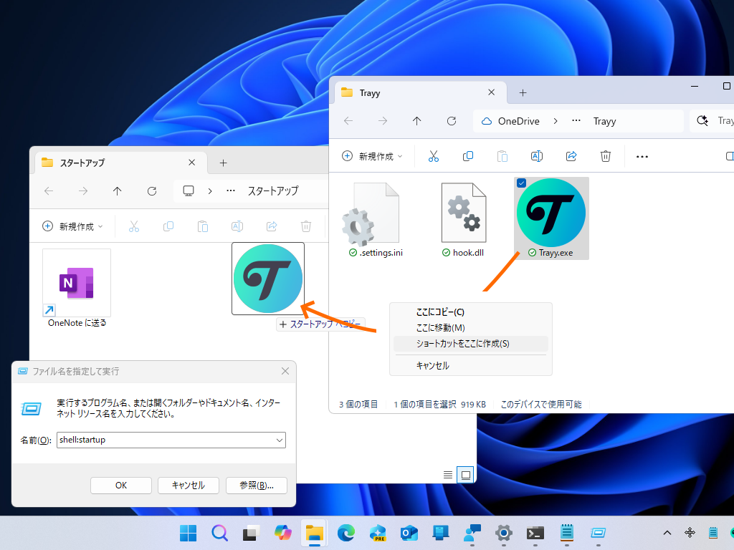Navigate up one level in the Trayy window
Image resolution: width=734 pixels, height=550 pixels.
coord(416,121)
